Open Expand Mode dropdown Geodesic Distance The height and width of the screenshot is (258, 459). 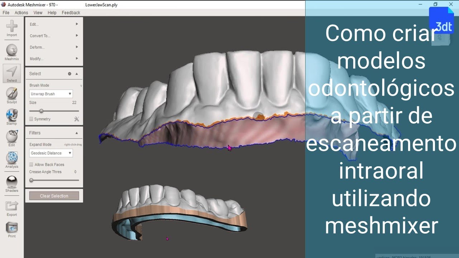coord(51,153)
